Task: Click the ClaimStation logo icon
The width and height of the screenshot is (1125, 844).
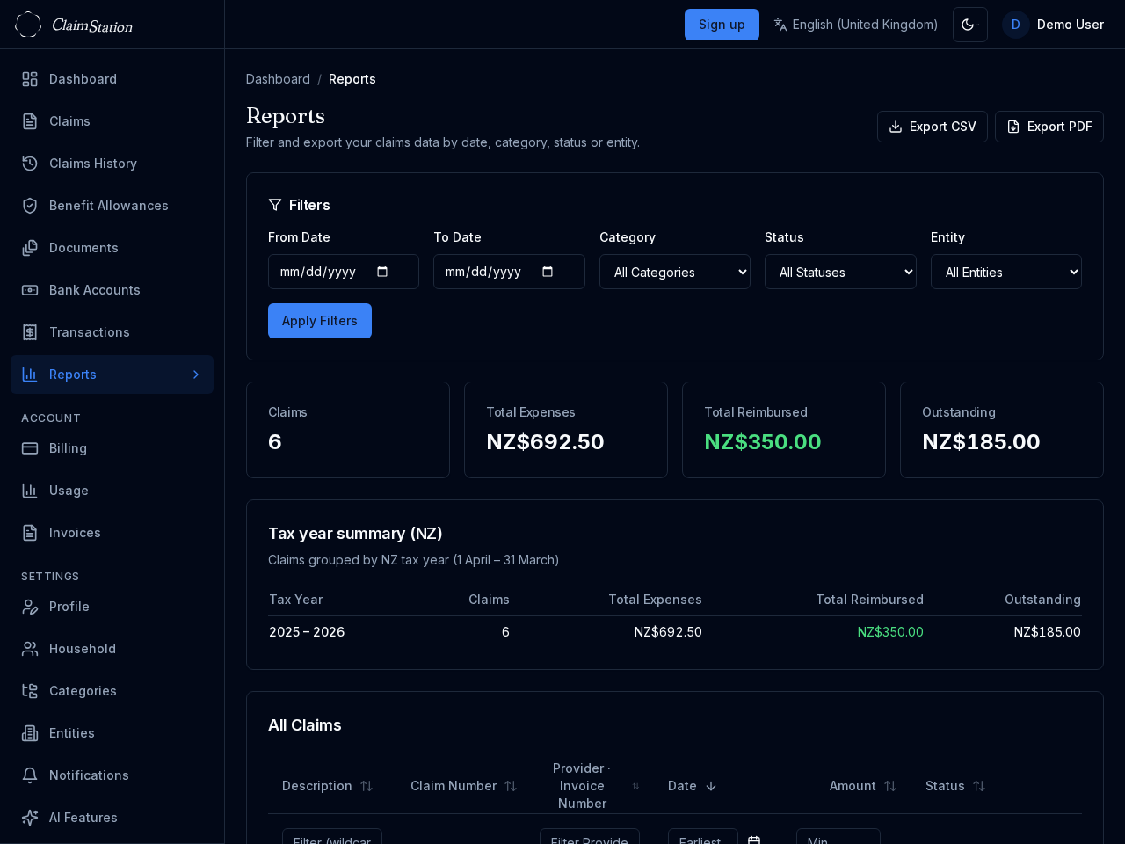Action: point(28,25)
